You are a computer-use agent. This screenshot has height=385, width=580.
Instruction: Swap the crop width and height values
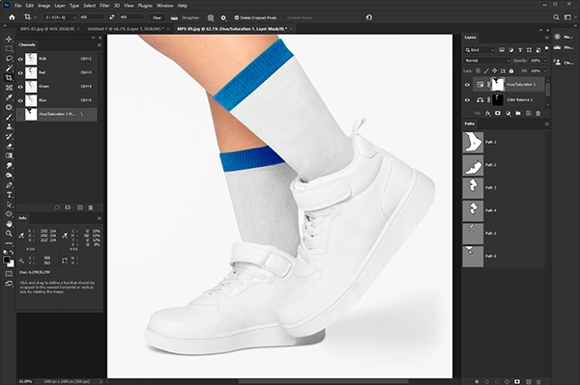pyautogui.click(x=112, y=17)
